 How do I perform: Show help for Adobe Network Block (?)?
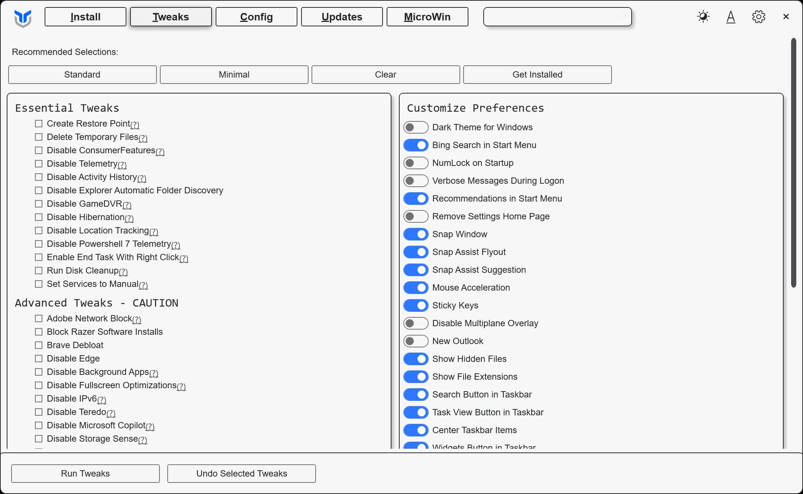(137, 320)
